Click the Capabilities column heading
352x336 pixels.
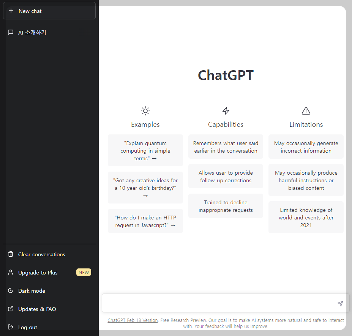pos(226,125)
